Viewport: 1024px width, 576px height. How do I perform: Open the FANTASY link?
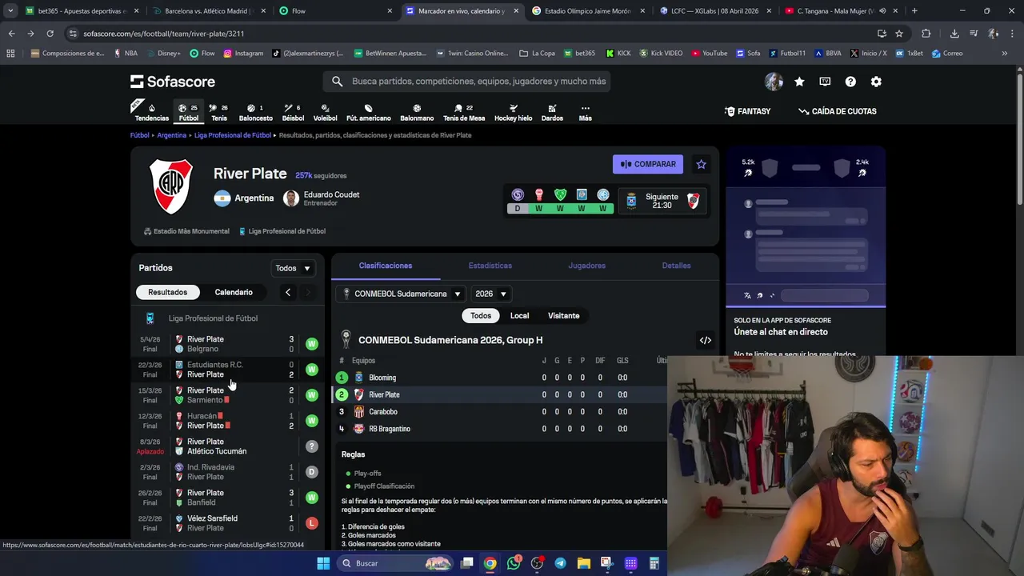coord(747,111)
